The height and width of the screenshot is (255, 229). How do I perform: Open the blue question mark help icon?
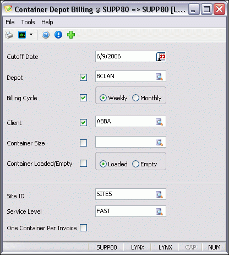46,35
